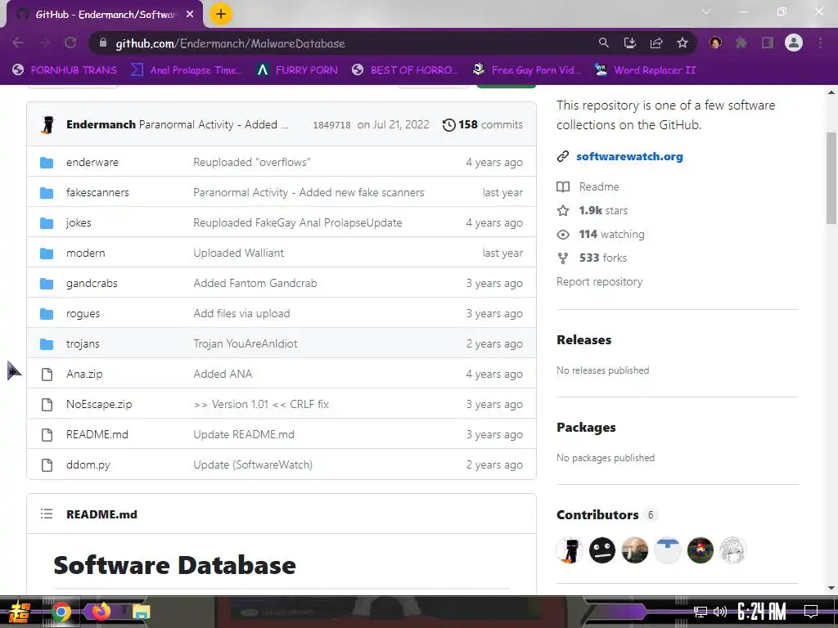Open the rogues folder

pyautogui.click(x=83, y=313)
